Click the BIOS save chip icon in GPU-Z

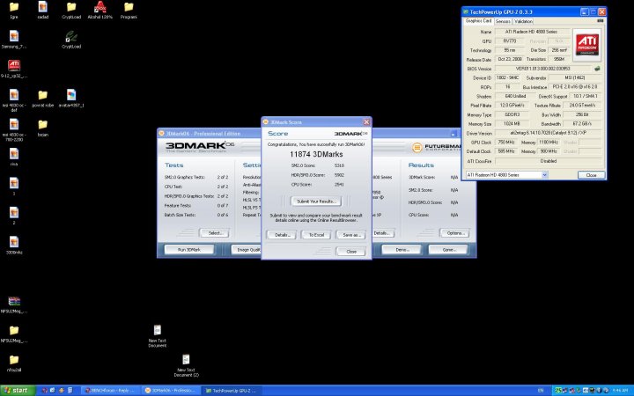click(597, 69)
